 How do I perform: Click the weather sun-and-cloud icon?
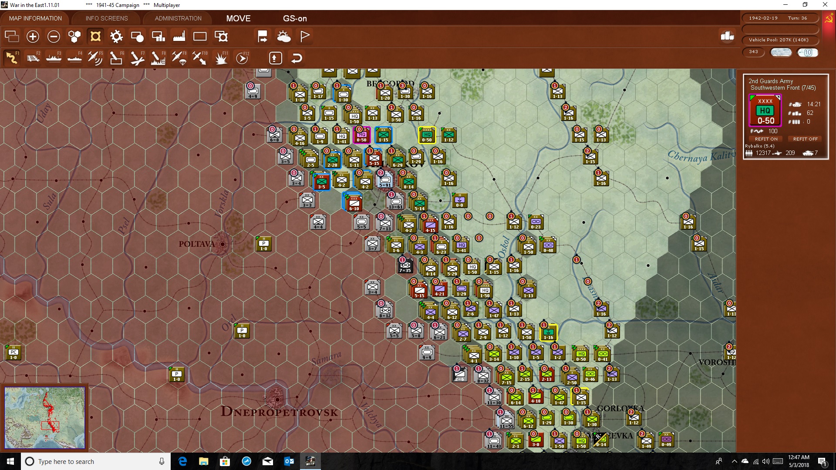pyautogui.click(x=284, y=37)
